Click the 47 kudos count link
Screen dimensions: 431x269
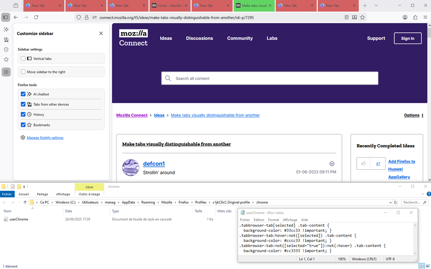378,164
